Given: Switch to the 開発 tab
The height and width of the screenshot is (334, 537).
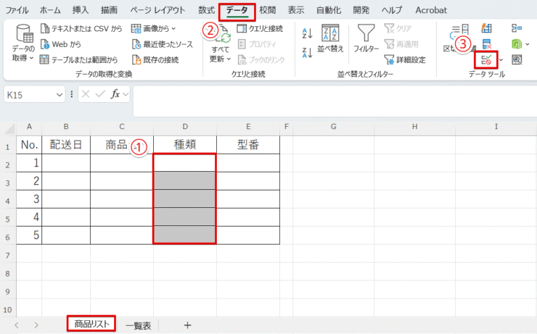Looking at the screenshot, I should click(x=361, y=10).
